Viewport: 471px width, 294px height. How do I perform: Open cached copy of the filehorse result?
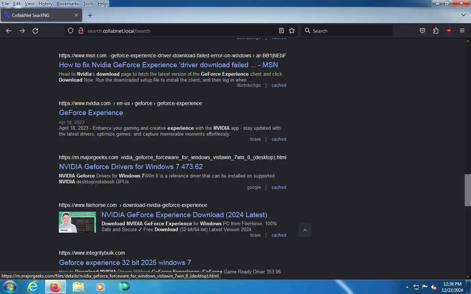[x=279, y=235]
